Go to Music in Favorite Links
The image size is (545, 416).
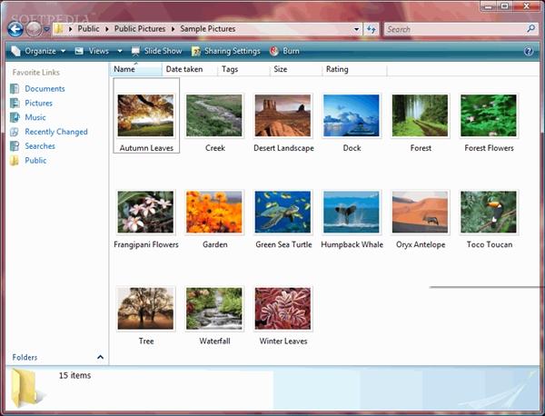pyautogui.click(x=35, y=117)
